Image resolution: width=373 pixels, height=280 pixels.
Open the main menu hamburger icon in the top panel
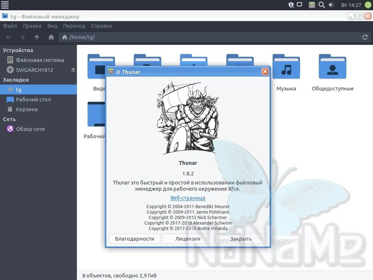coord(5,5)
